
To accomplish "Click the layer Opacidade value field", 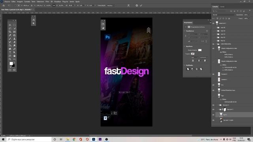I will pyautogui.click(x=246, y=15).
